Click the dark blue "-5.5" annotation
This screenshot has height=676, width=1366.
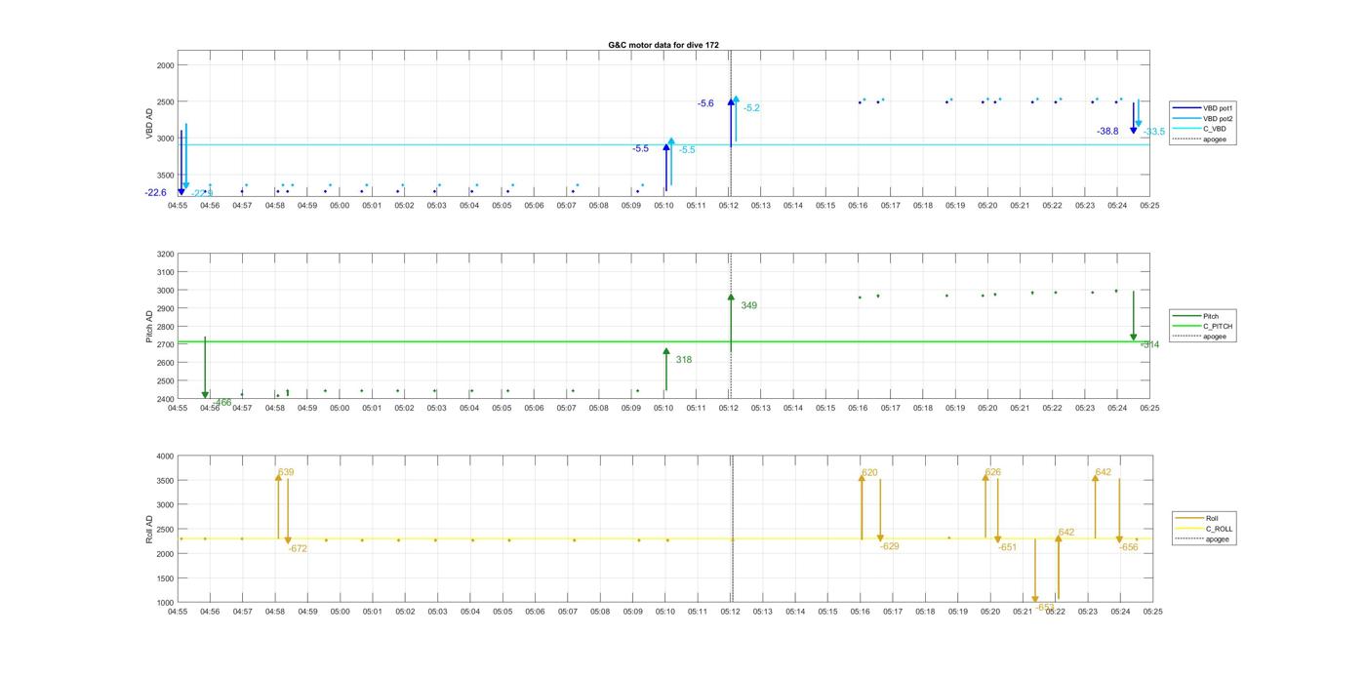coord(640,148)
